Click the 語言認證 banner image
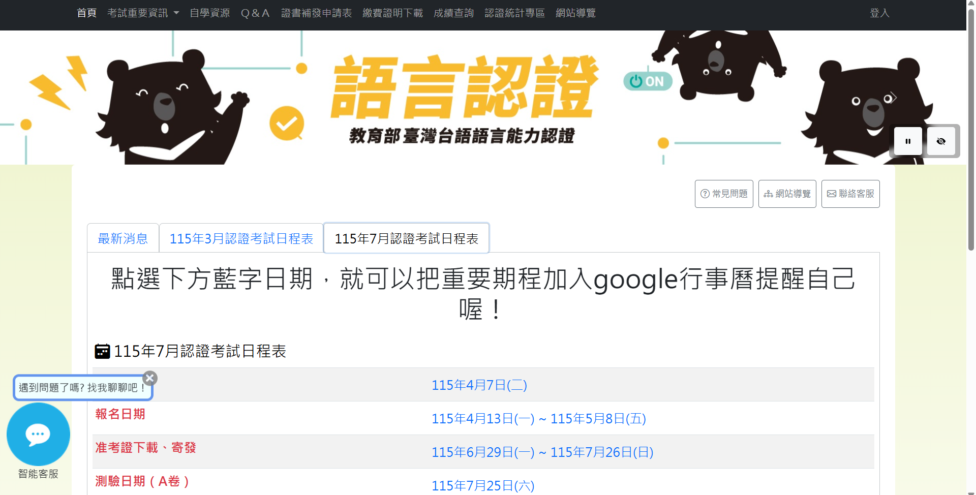This screenshot has width=976, height=495. pyautogui.click(x=483, y=98)
